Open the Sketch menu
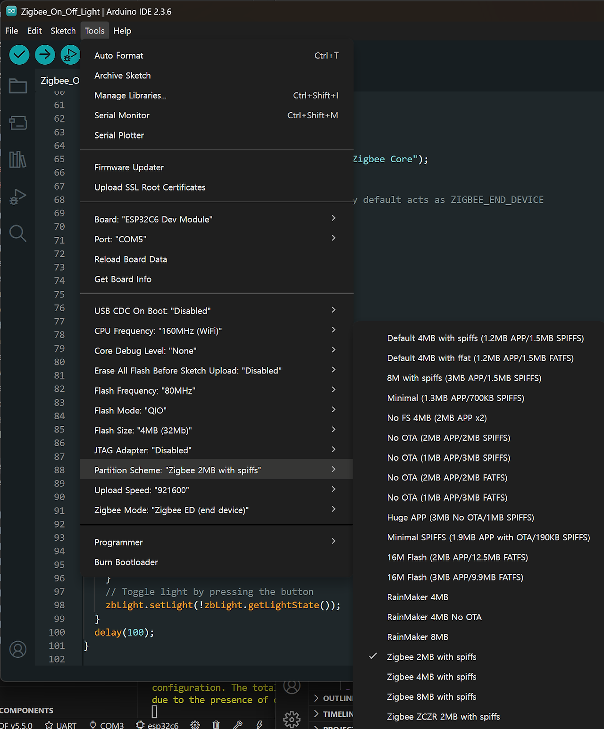This screenshot has height=729, width=604. tap(63, 31)
